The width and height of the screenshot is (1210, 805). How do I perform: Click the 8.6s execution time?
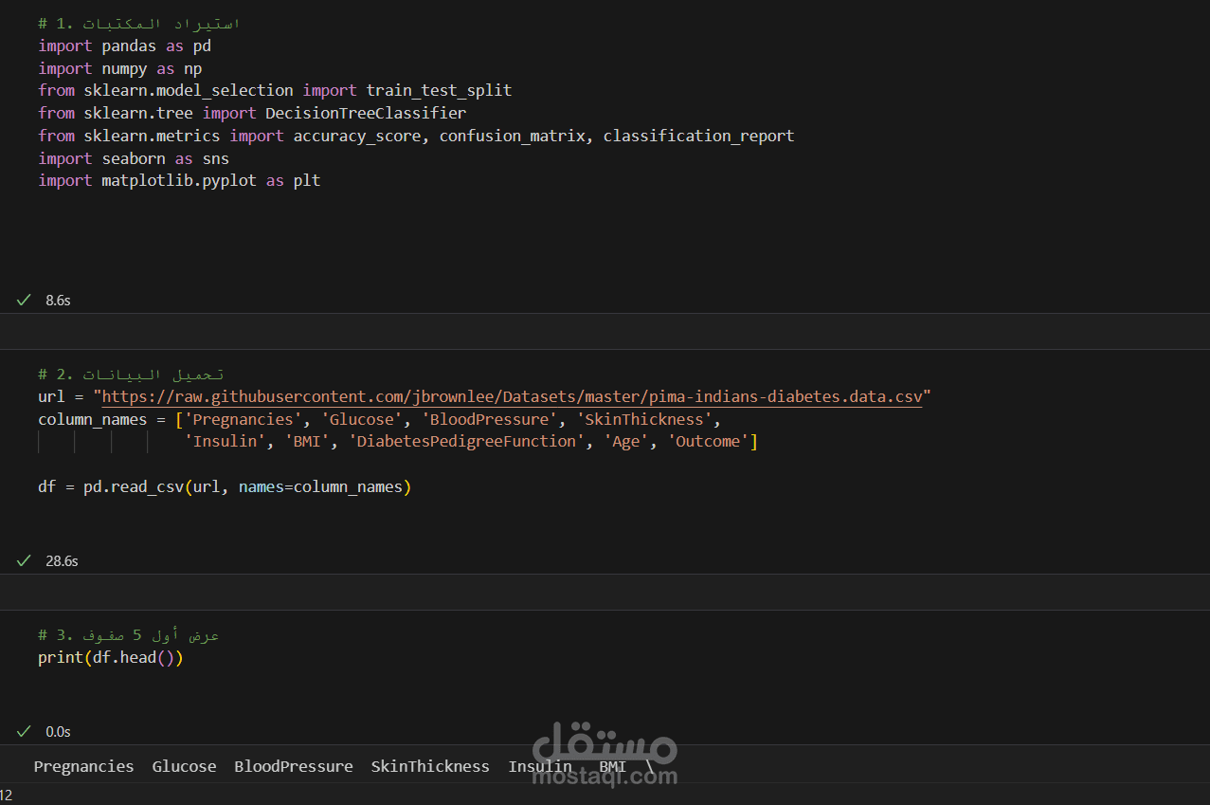58,301
